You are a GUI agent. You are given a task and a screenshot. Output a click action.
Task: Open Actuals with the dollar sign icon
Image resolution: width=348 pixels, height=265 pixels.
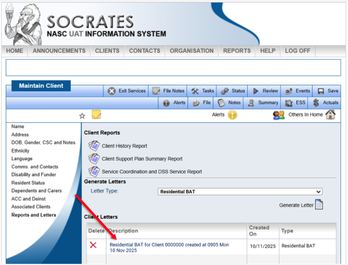point(325,103)
